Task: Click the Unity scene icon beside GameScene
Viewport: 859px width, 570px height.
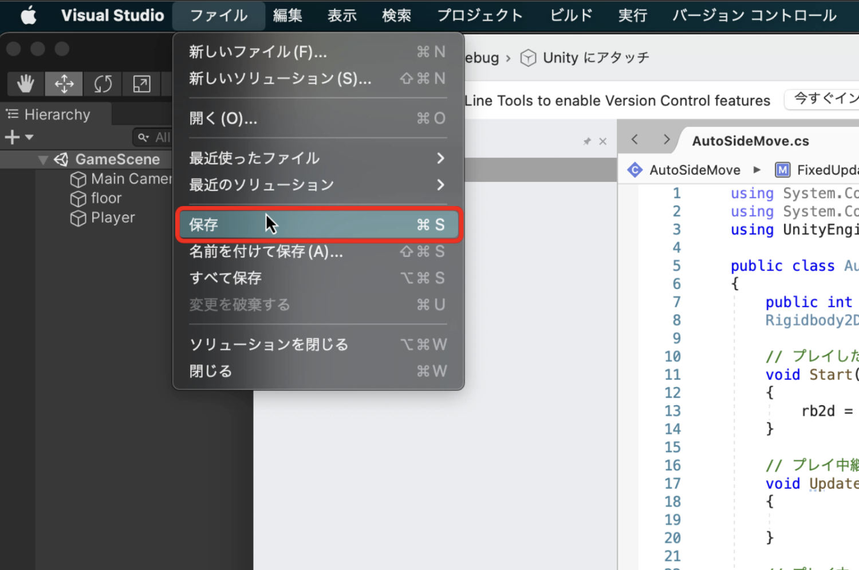Action: (61, 160)
